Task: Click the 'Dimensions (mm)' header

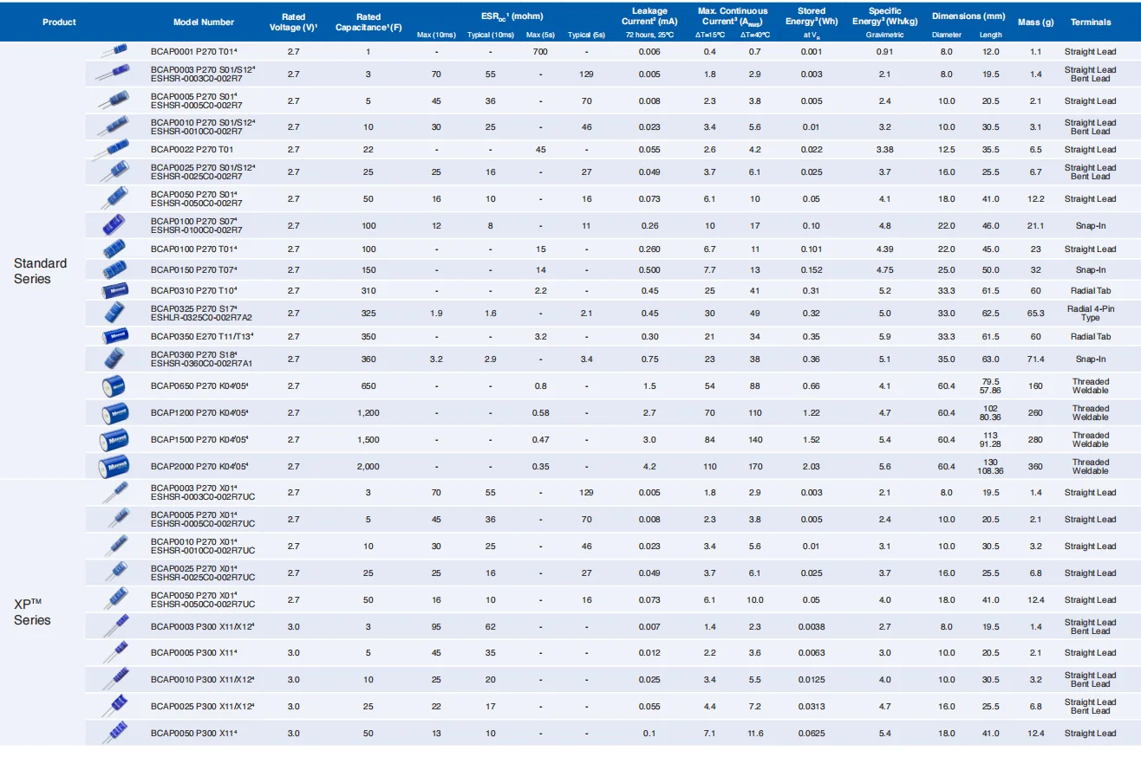Action: [x=968, y=16]
